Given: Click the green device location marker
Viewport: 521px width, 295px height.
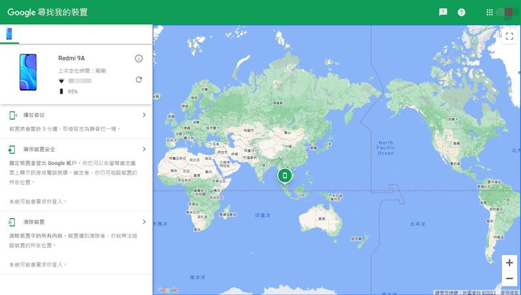Looking at the screenshot, I should [284, 175].
